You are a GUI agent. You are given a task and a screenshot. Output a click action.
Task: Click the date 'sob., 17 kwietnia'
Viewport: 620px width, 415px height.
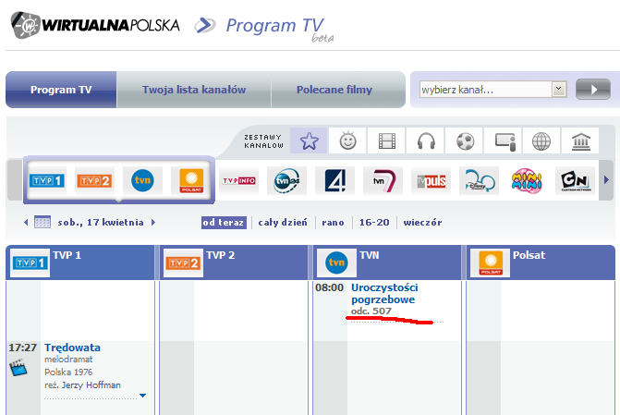(x=101, y=223)
